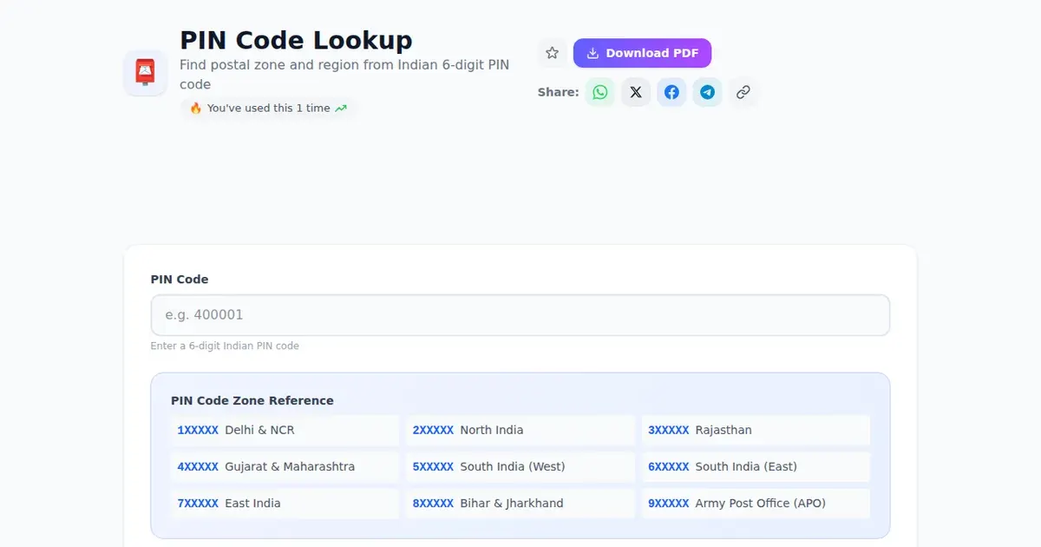Select the 6XXXXX South India (East) entry
The width and height of the screenshot is (1041, 547).
coord(756,466)
